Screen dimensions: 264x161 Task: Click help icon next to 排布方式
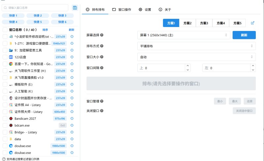102,46
